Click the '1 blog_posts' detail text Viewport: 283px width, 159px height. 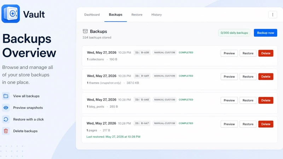(x=95, y=107)
